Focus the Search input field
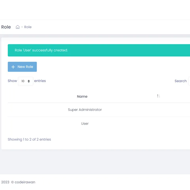Viewport: 190px width, 190px height. (189, 81)
